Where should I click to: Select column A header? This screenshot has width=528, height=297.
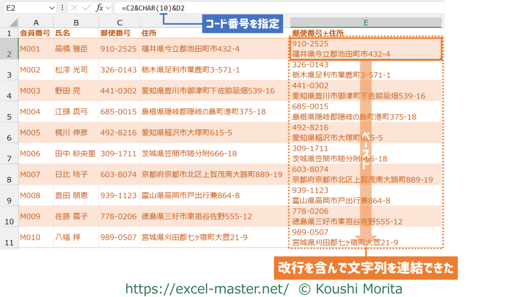35,23
